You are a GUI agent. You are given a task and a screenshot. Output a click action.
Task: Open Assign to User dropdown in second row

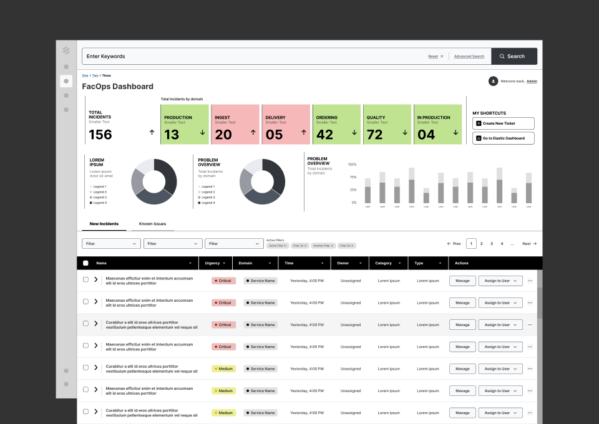point(500,302)
